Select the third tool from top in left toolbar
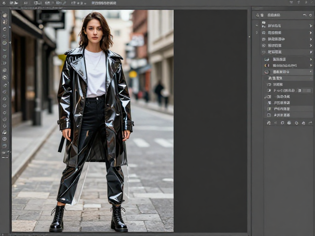The height and width of the screenshot is (236, 315). pos(4,29)
